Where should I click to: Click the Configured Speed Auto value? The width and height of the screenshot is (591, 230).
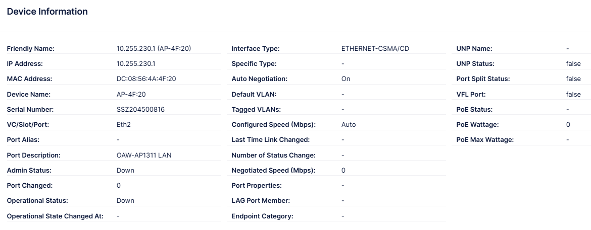click(x=349, y=124)
